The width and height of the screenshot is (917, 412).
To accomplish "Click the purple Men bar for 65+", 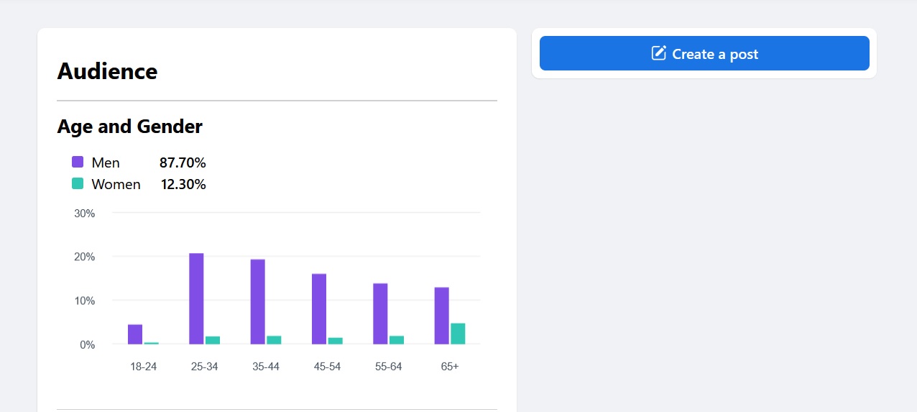I will pyautogui.click(x=441, y=316).
